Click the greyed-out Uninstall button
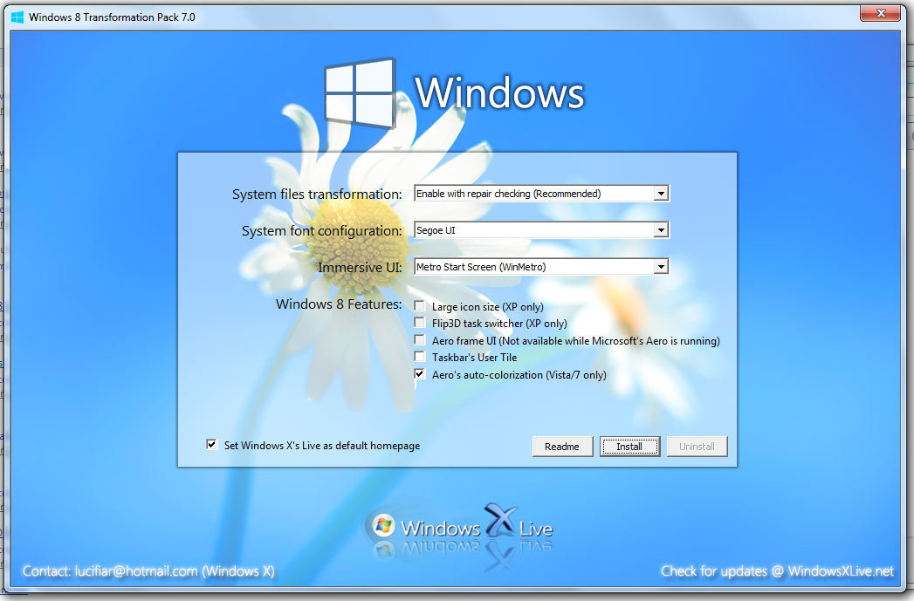 click(697, 447)
